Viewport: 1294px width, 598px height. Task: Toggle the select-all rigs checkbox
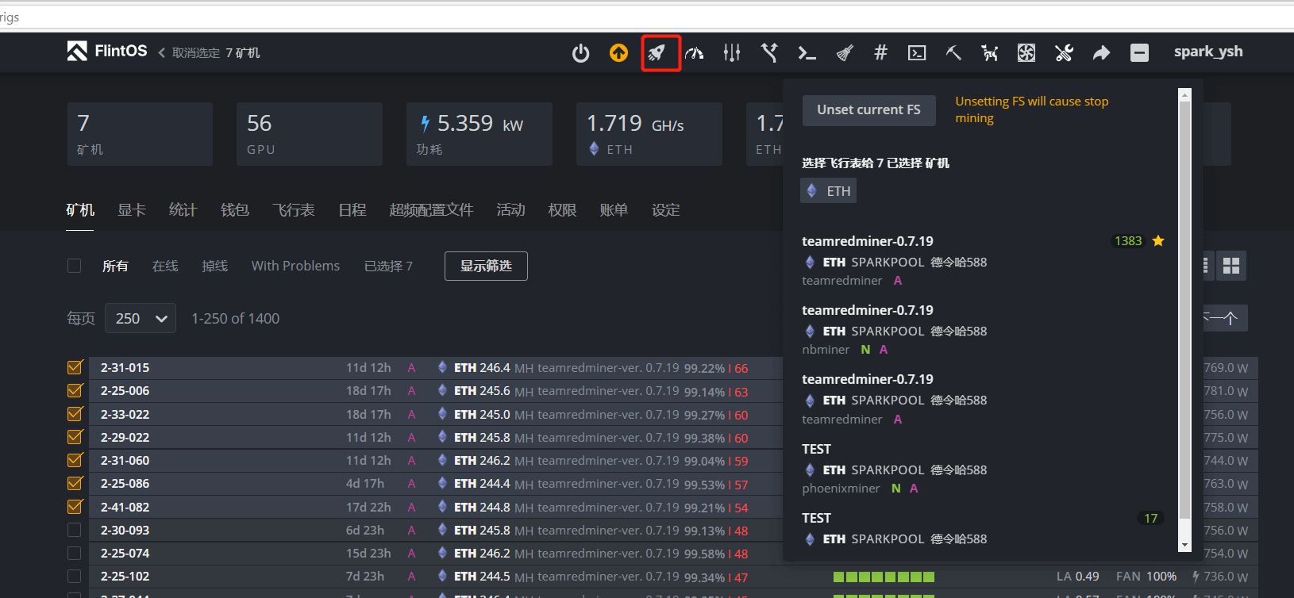pos(75,266)
